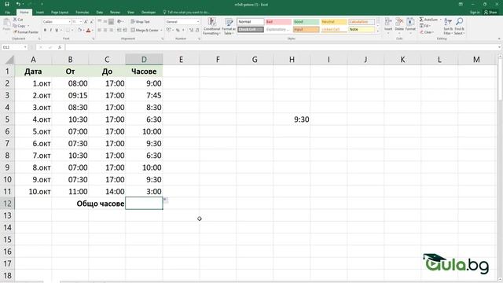
Task: Select column H header
Action: coord(292,60)
